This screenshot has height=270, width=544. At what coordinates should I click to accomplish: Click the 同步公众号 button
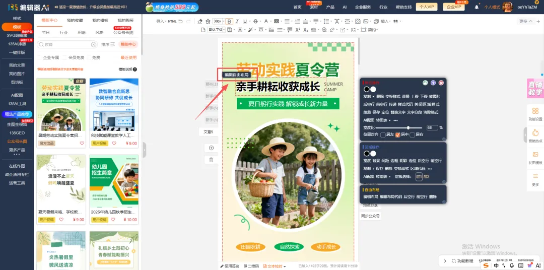point(370,216)
